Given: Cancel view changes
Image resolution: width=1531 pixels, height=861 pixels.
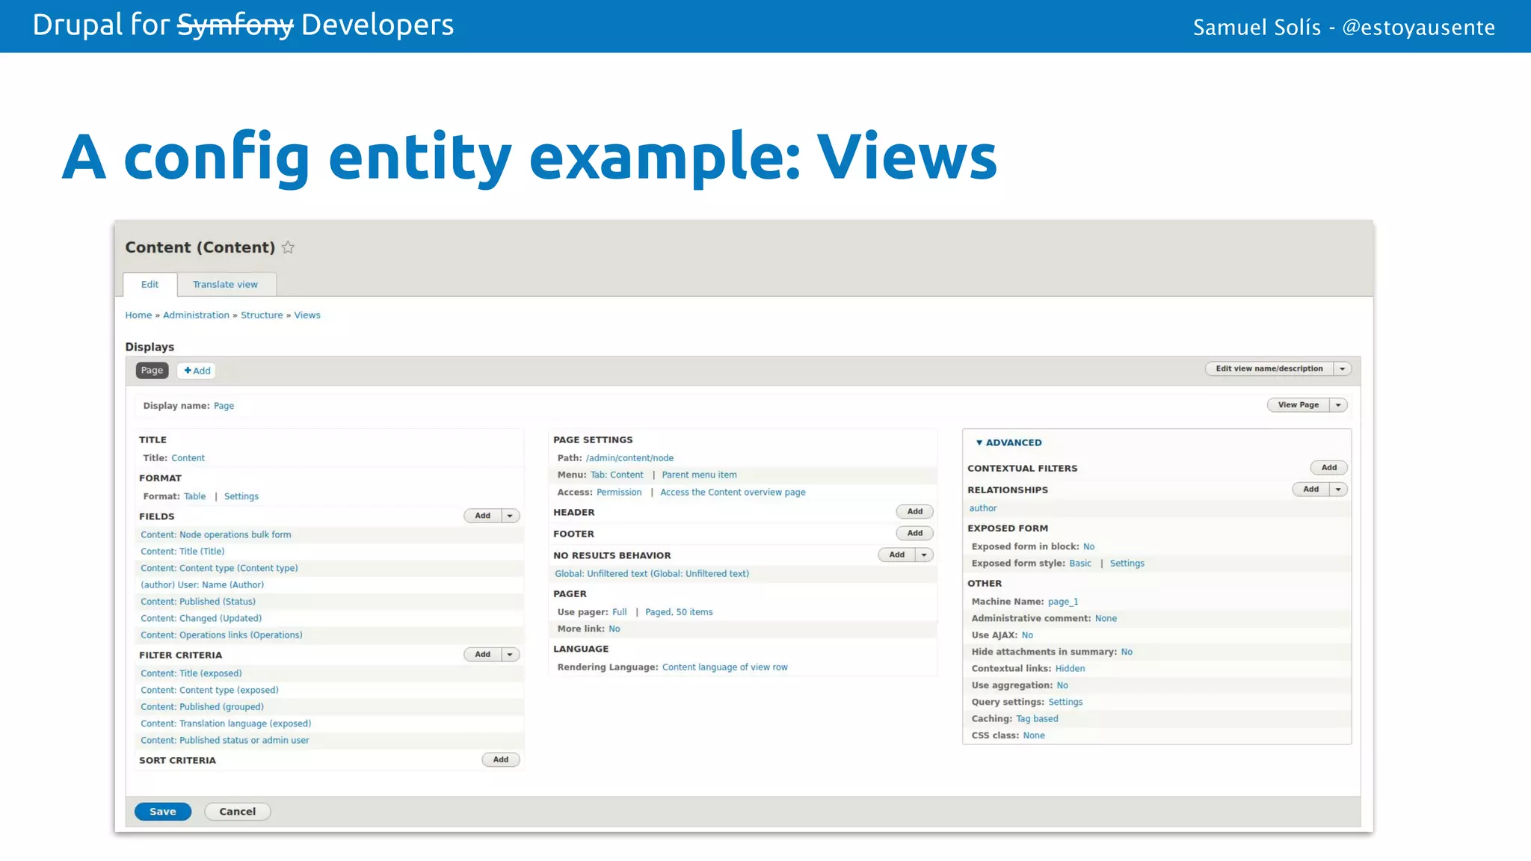Looking at the screenshot, I should point(238,812).
